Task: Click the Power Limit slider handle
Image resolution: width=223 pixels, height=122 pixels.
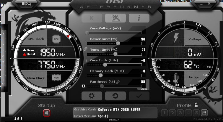Action: click(118, 44)
